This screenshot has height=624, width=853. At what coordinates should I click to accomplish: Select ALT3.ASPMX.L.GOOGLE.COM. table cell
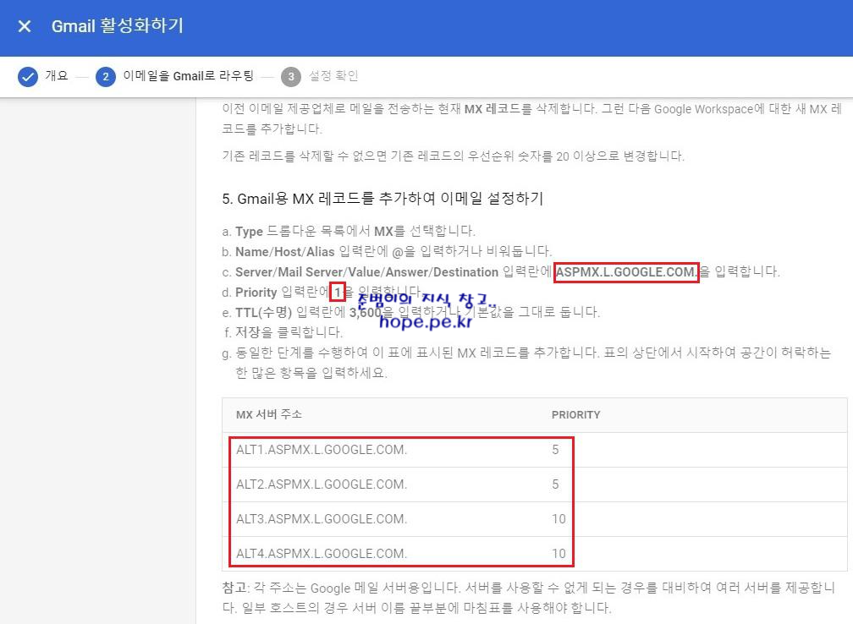[x=322, y=519]
